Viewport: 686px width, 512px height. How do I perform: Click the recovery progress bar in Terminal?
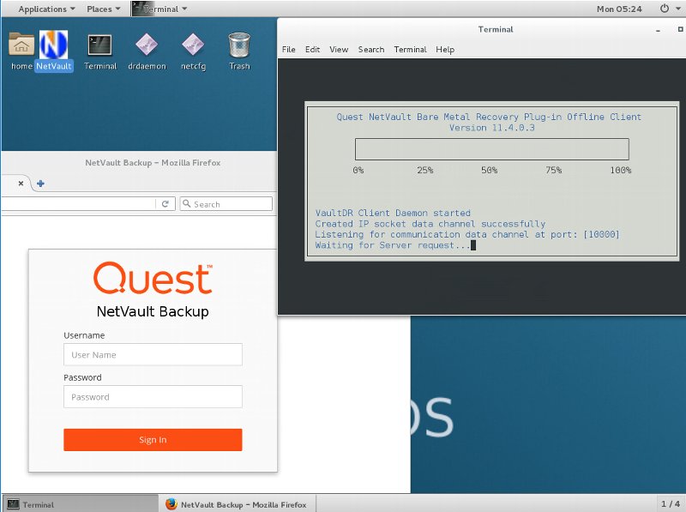click(491, 149)
